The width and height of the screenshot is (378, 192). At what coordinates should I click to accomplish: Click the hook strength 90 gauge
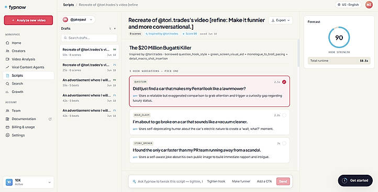point(339,38)
